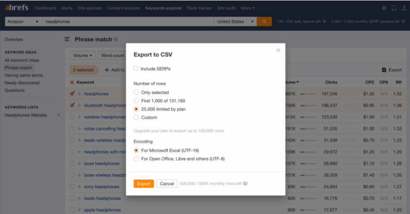Open Having same terms in sidebar
Screen dimensions: 410x214
point(24,75)
